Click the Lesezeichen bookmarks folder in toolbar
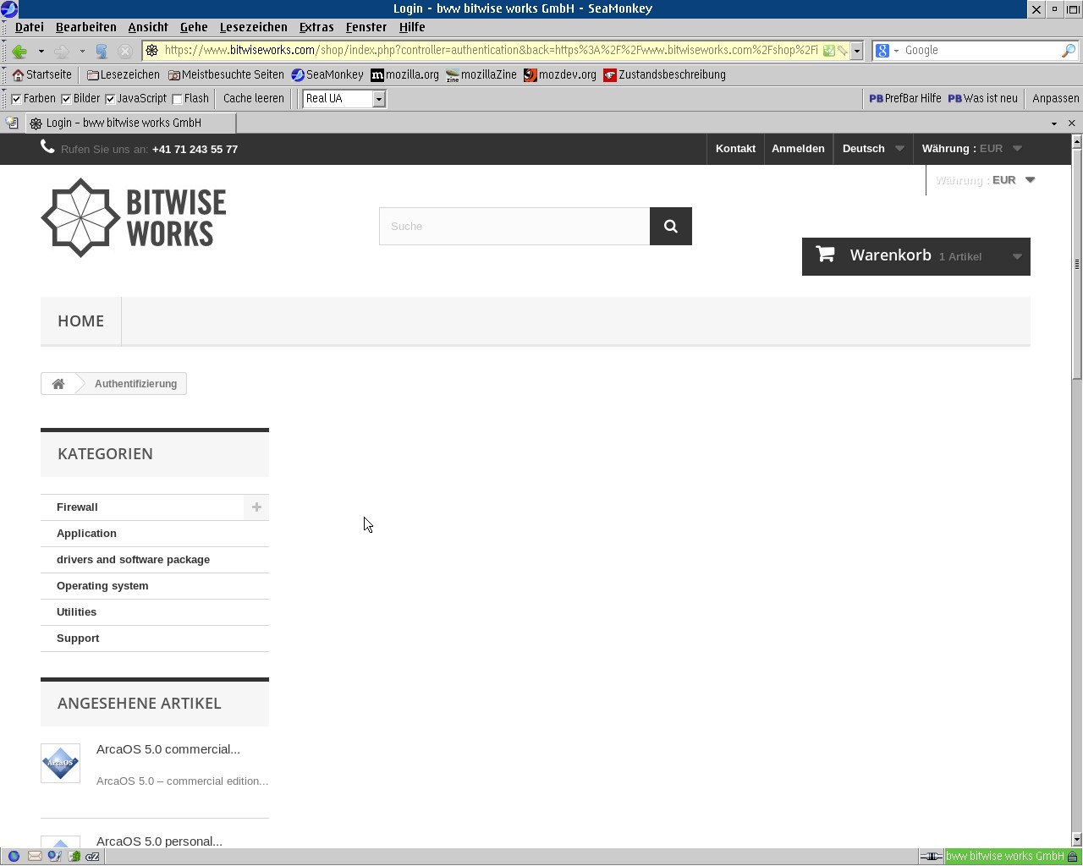 tap(124, 74)
